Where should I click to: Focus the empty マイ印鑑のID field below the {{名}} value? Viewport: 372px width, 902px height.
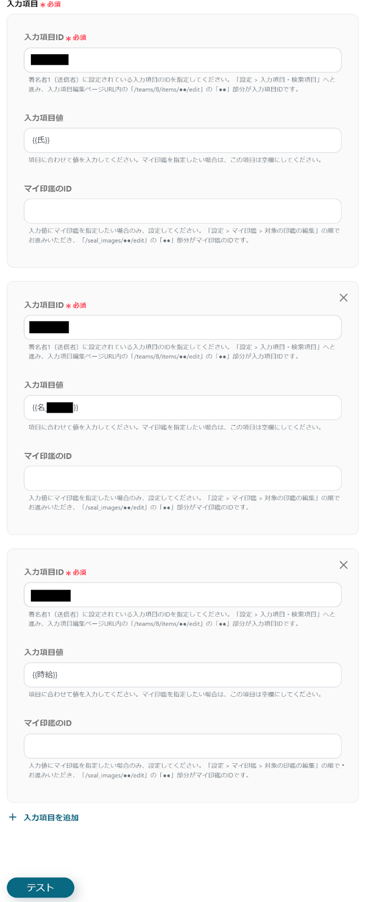coord(182,478)
